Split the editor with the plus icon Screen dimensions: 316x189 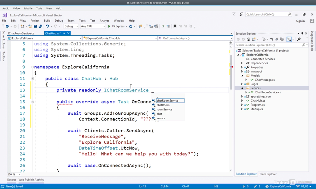pyautogui.click(x=231, y=43)
